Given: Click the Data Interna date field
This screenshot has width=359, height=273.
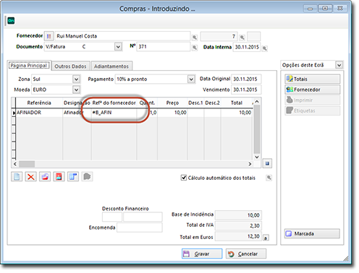Looking at the screenshot, I should 247,47.
